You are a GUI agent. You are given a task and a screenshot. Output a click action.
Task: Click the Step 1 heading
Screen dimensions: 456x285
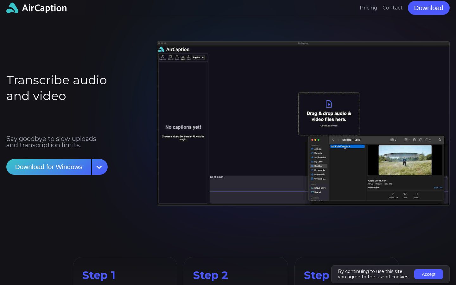click(x=98, y=275)
